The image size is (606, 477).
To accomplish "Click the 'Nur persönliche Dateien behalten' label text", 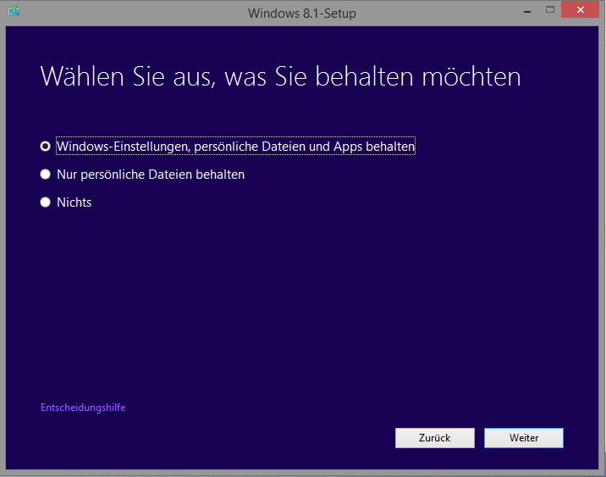I will pyautogui.click(x=151, y=175).
